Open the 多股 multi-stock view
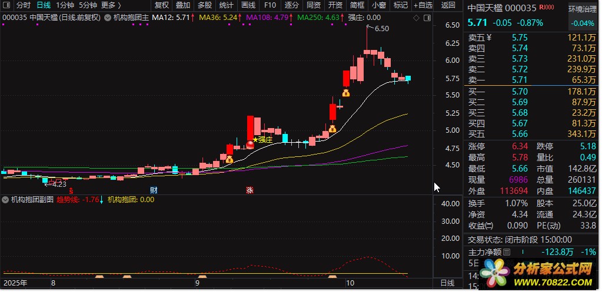Screen dimensions: 602x292 [x=205, y=5]
